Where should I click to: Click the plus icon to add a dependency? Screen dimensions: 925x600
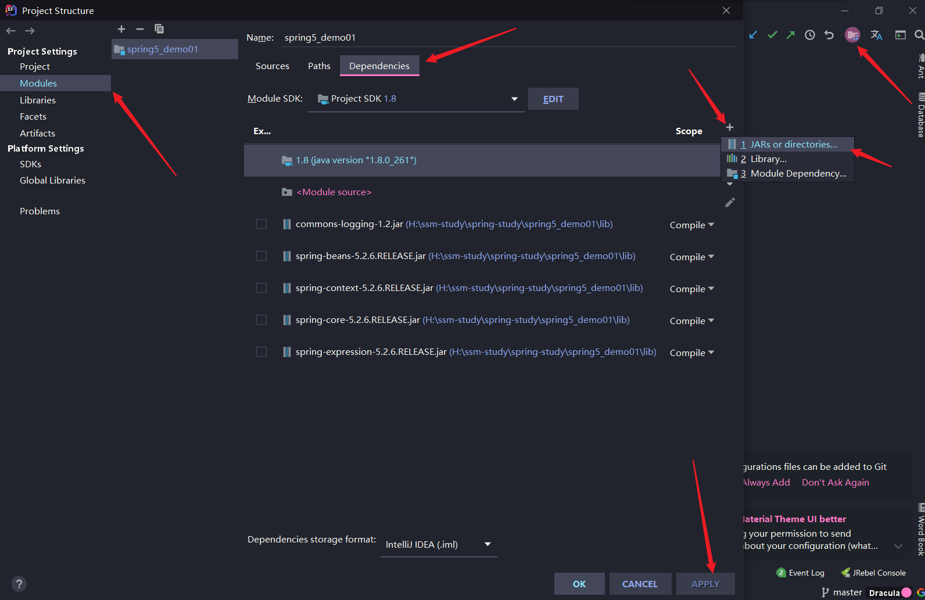730,127
